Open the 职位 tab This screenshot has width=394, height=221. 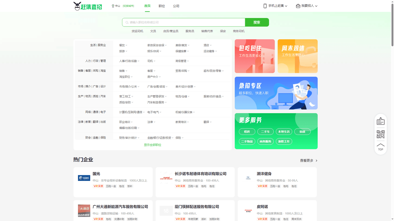[x=162, y=6]
